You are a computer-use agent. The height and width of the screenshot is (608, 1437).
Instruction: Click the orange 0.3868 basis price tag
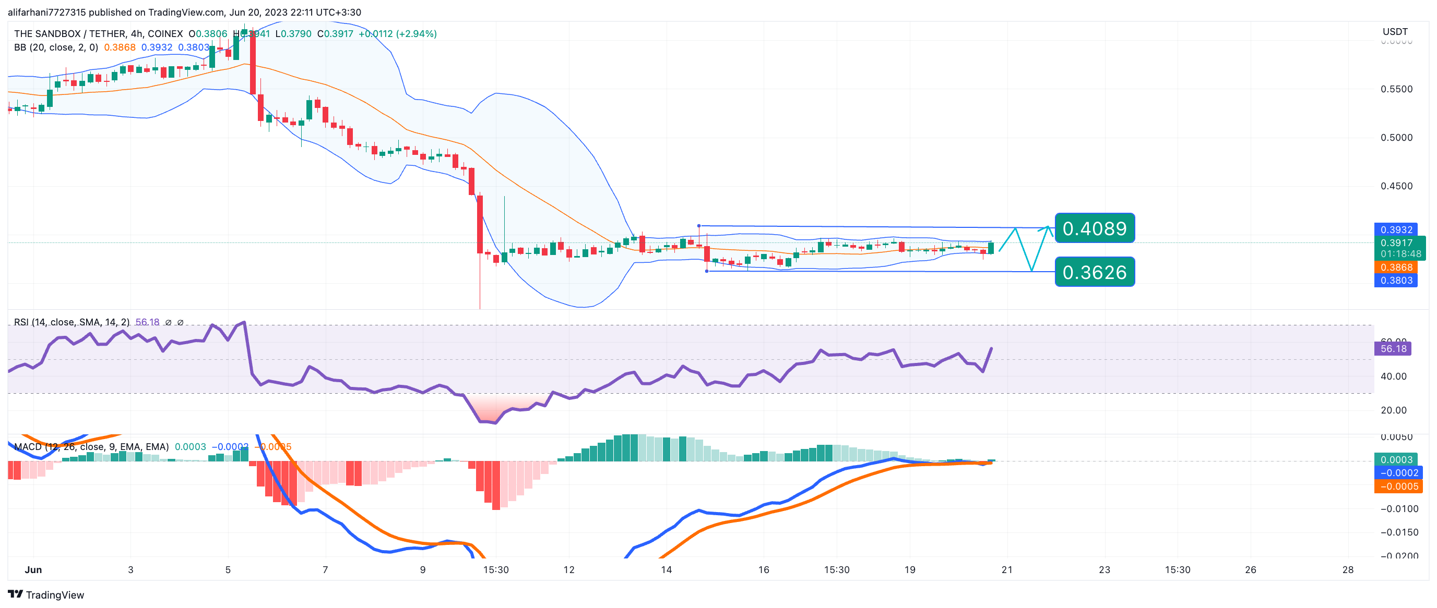(x=1396, y=267)
